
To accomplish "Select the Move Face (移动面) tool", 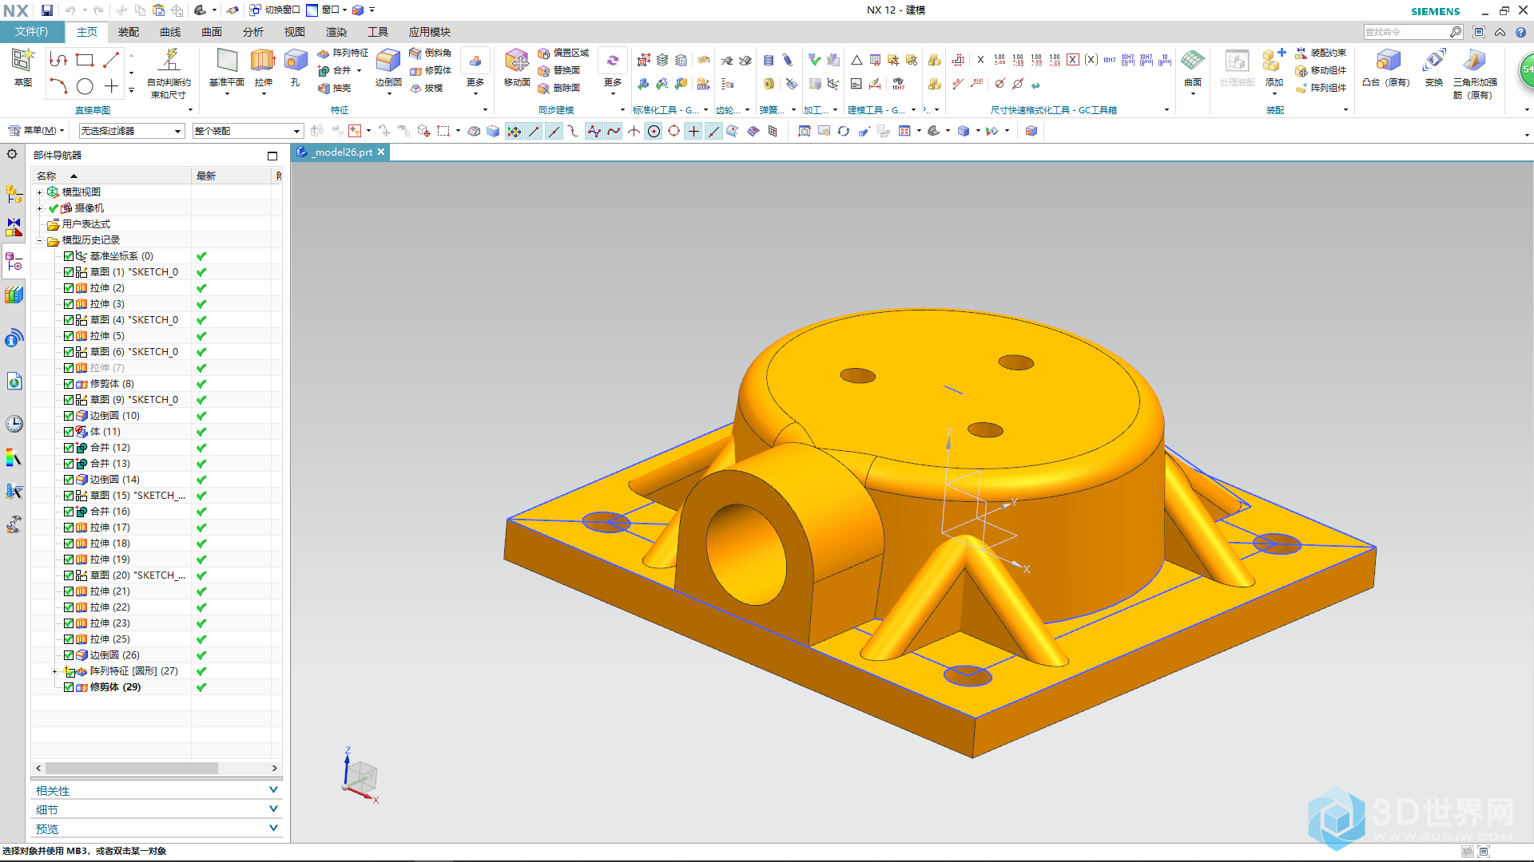I will click(x=517, y=67).
